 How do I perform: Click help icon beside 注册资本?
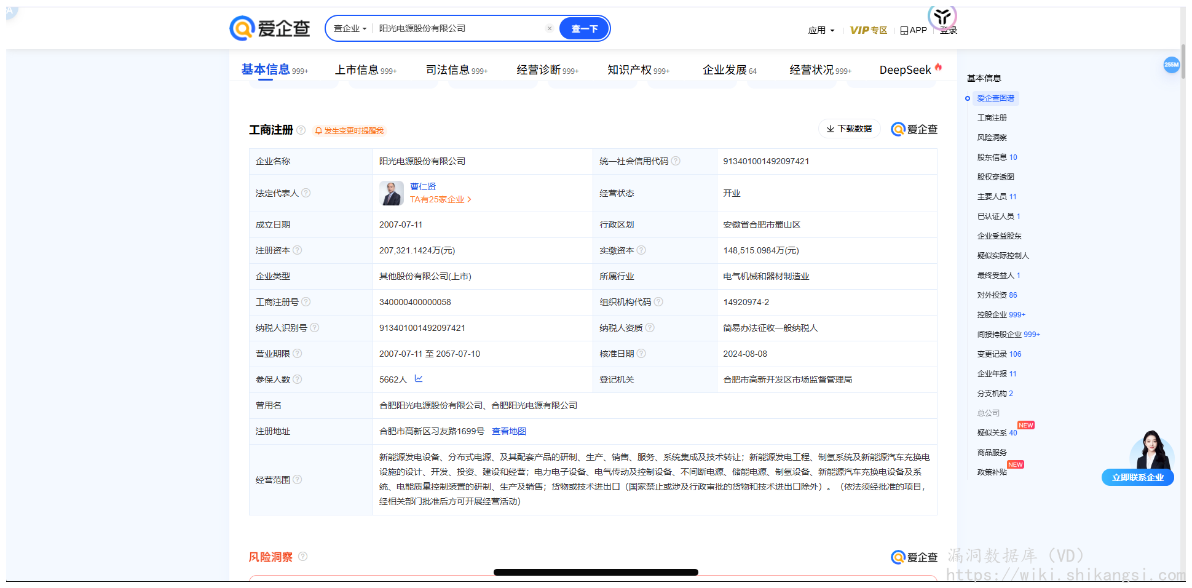297,250
